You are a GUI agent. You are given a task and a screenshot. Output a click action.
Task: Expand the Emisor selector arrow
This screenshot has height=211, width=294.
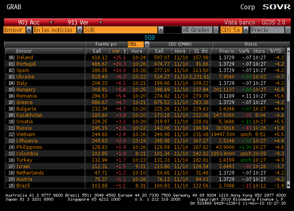(x=29, y=30)
